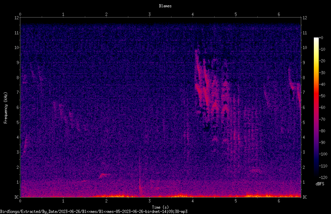Click the "2" tick on top time axis

(x=106, y=14)
